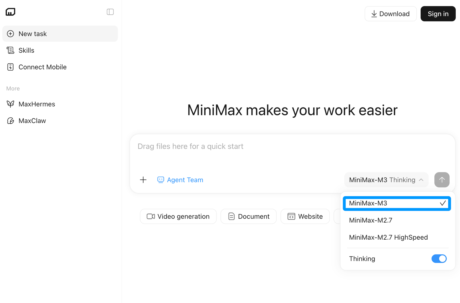
Task: Click the plus attach icon
Action: (x=143, y=180)
